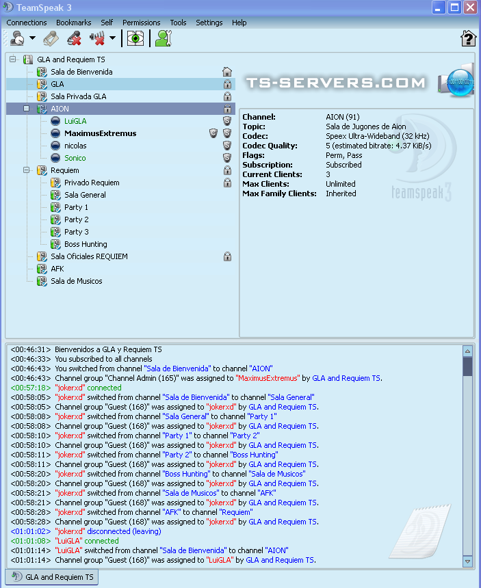Click the default channel home icon on Sala de Bienvenida
Image resolution: width=481 pixels, height=588 pixels.
pyautogui.click(x=227, y=72)
